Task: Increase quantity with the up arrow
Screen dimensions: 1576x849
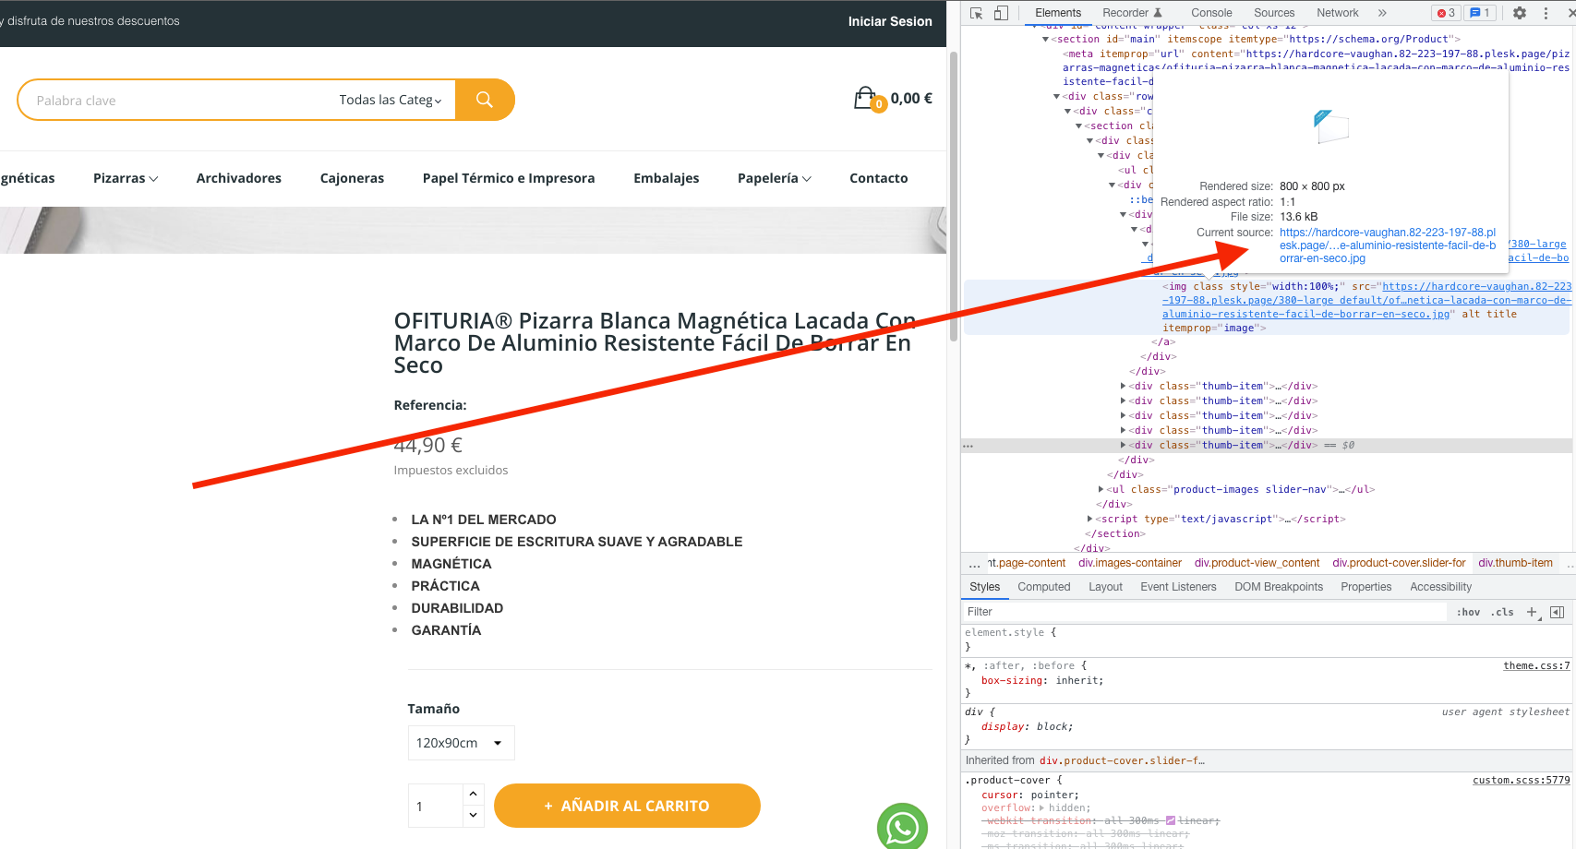Action: [x=473, y=795]
